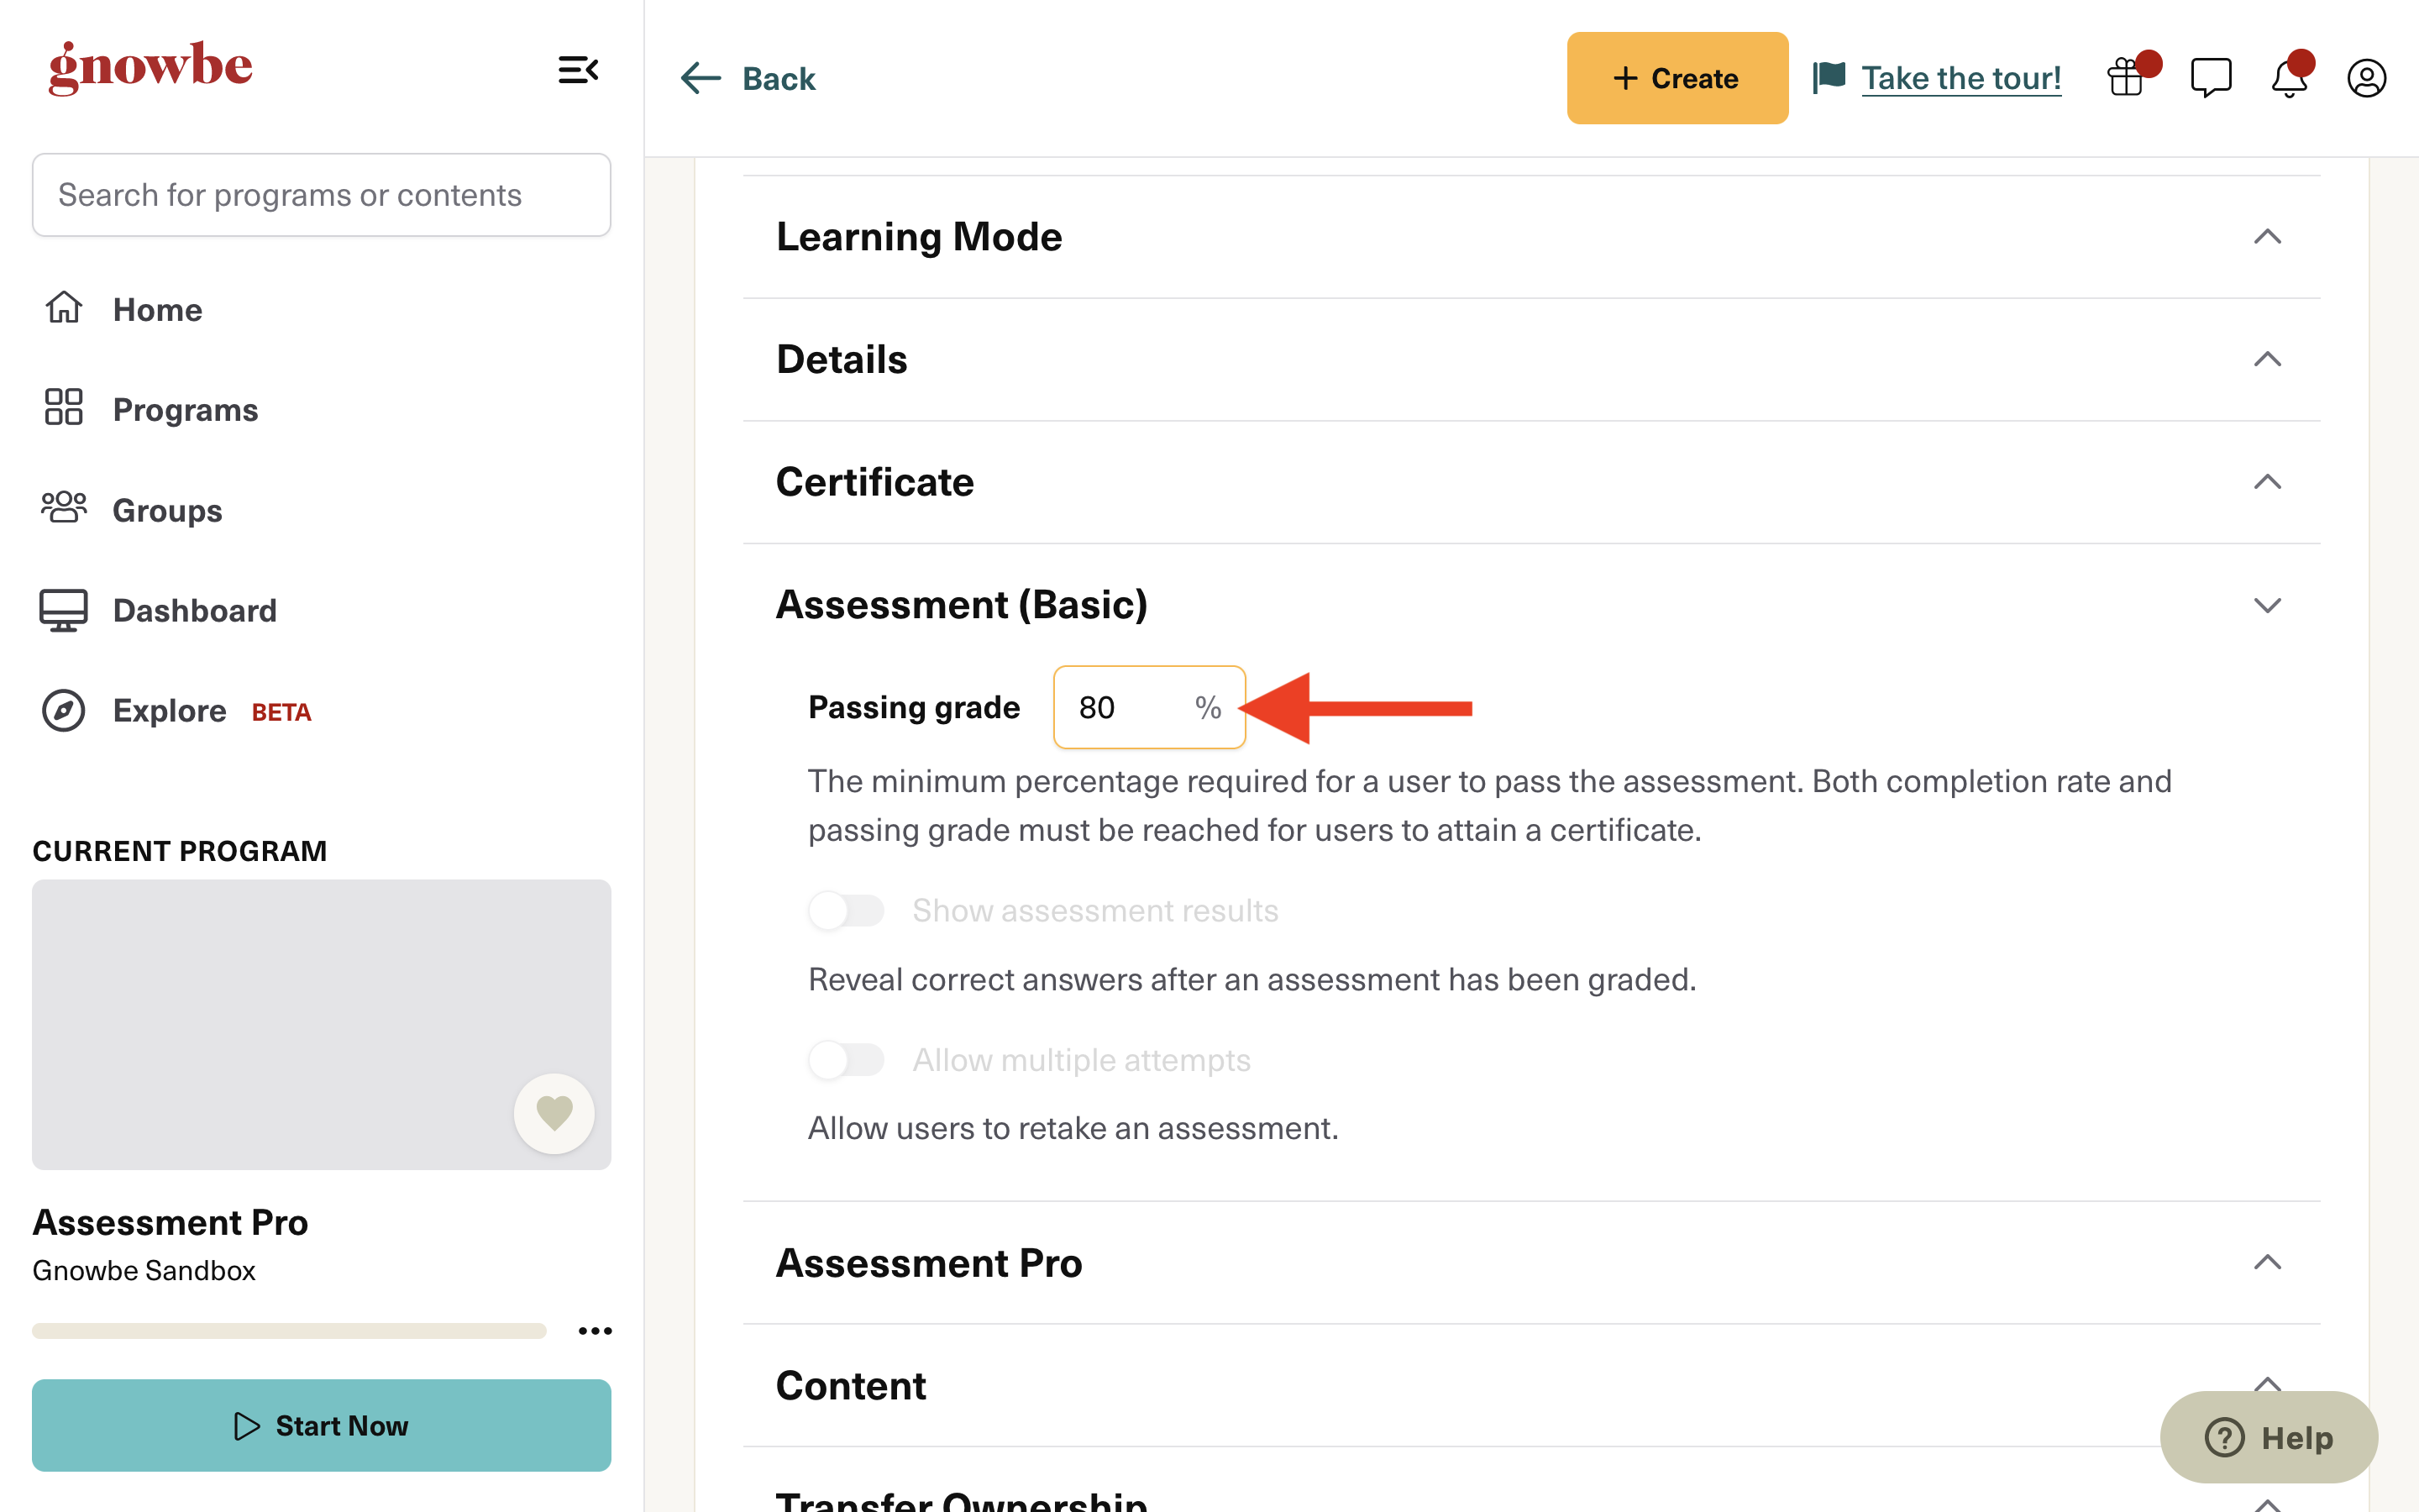2419x1512 pixels.
Task: Expand the Assessment (Basic) section chevron
Action: 2268,605
